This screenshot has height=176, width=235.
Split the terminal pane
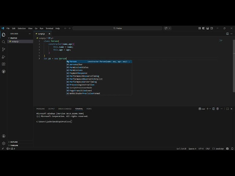pyautogui.click(x=214, y=109)
